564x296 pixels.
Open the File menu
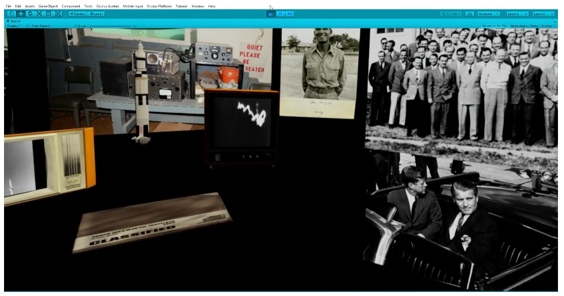click(9, 6)
